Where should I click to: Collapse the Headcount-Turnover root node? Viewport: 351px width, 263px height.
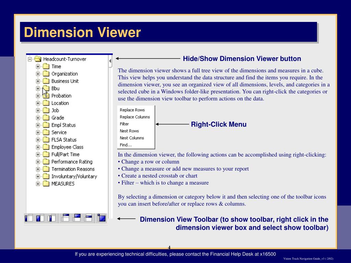[29, 59]
